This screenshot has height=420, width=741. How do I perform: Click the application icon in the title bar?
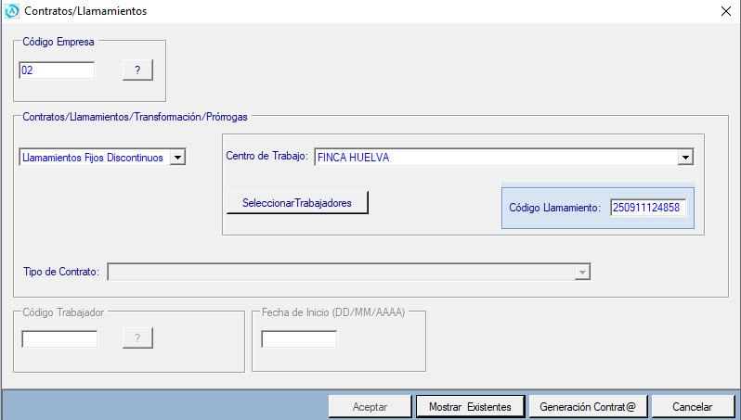click(12, 12)
